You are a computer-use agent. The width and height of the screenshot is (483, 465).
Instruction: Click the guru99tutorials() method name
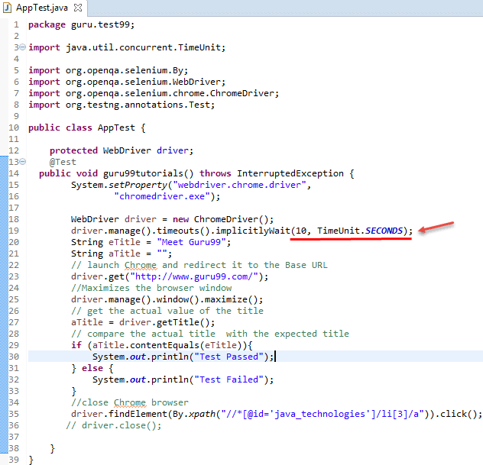(x=148, y=173)
